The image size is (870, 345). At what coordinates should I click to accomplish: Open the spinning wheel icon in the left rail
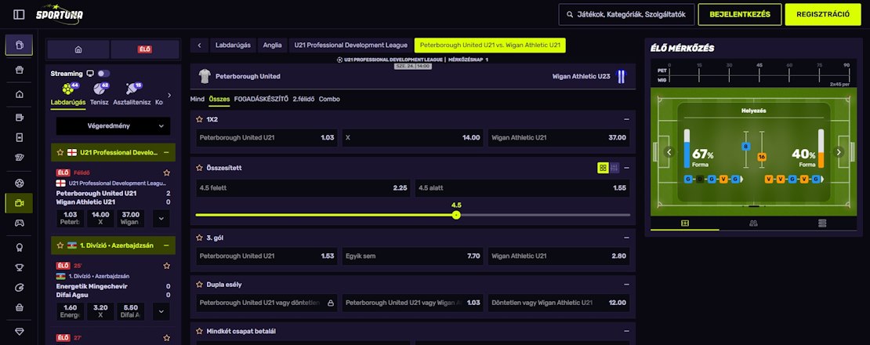tap(20, 288)
